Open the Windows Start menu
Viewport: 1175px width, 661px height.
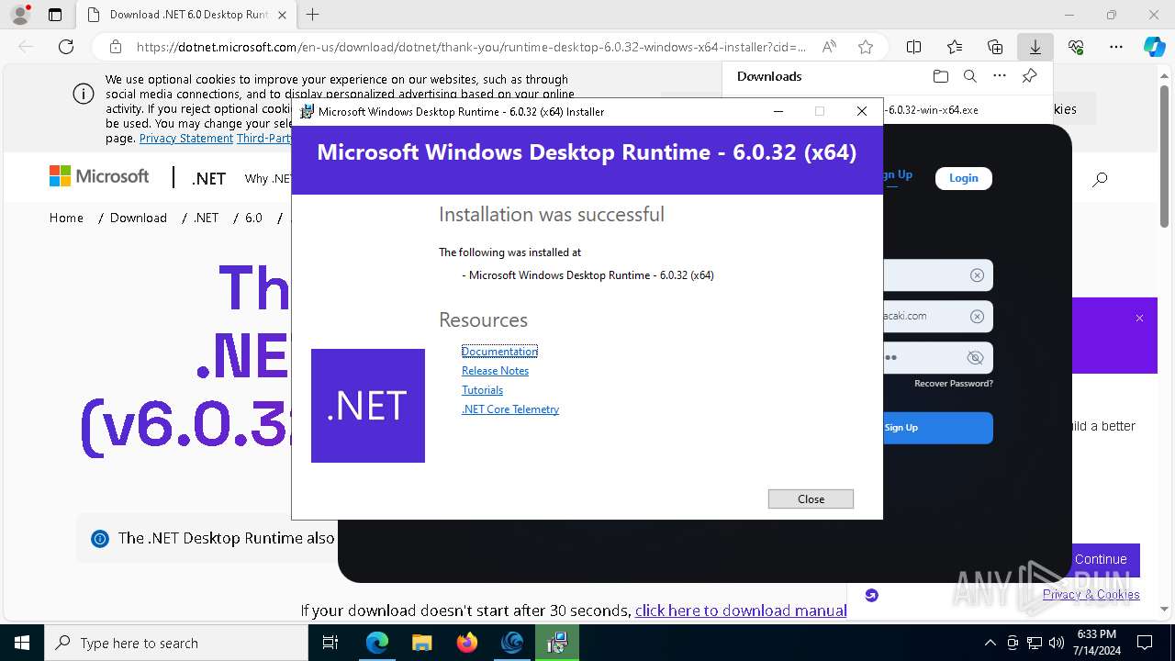pyautogui.click(x=22, y=643)
